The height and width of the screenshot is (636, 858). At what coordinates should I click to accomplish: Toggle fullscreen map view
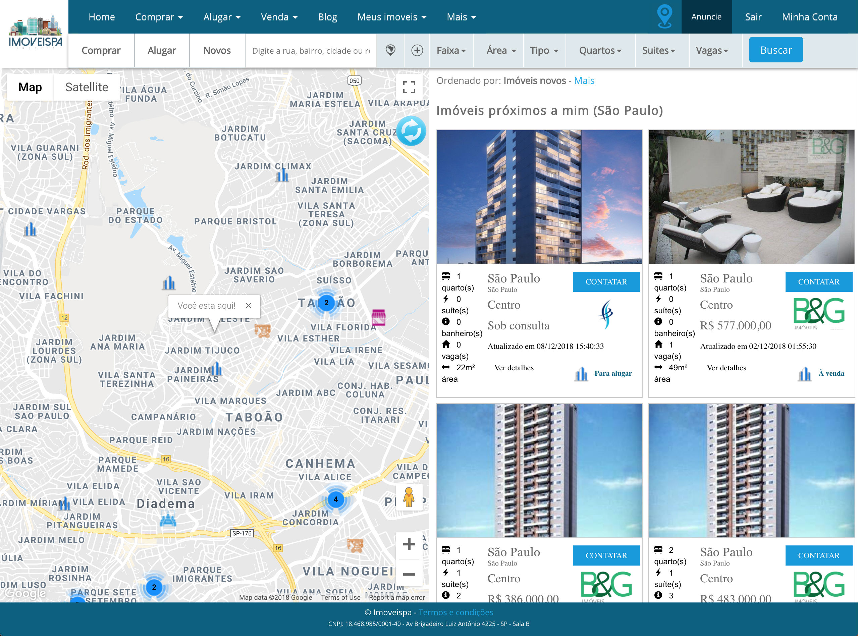pos(409,88)
